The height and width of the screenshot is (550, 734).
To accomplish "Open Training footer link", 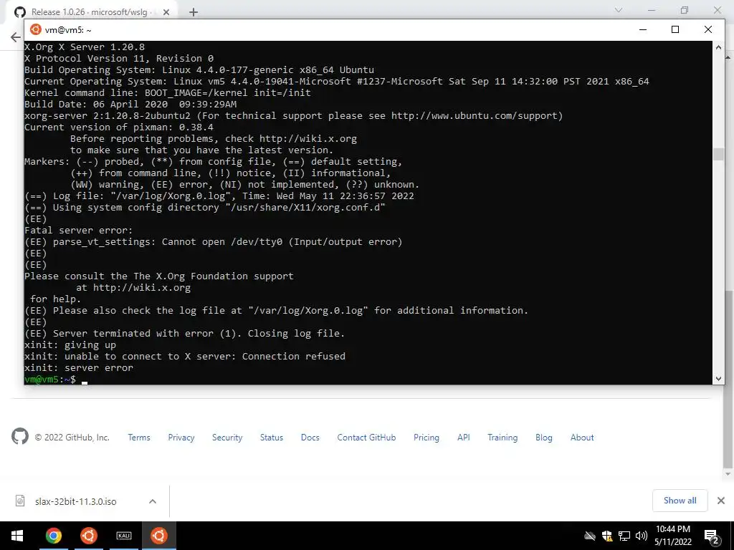I will click(x=502, y=438).
